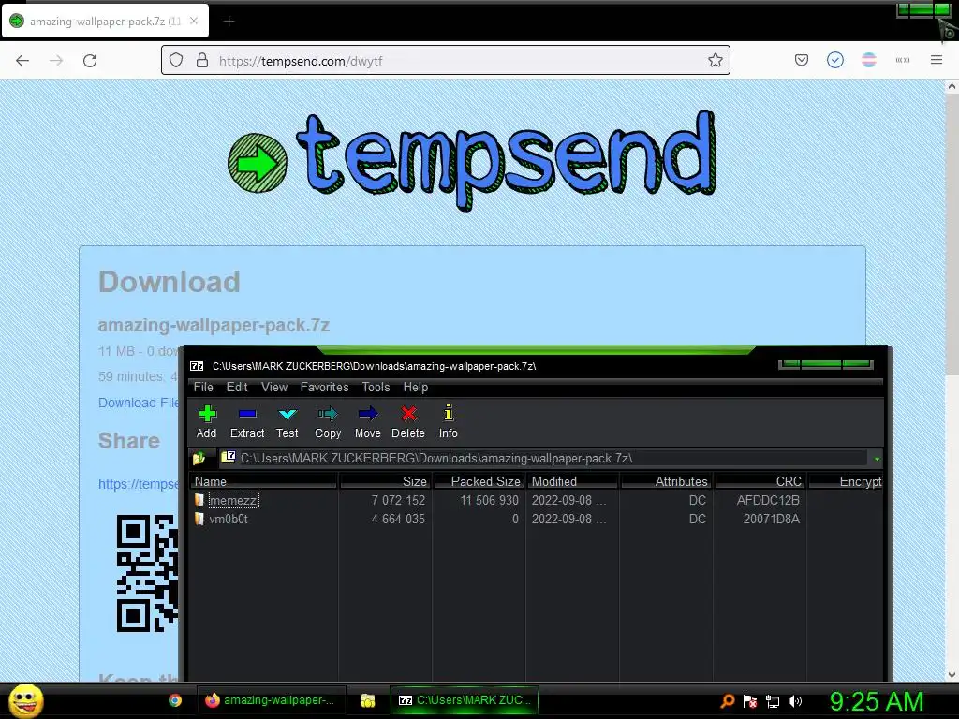Screen dimensions: 959x719
Task: Sort by Attributes column header
Action: point(667,481)
